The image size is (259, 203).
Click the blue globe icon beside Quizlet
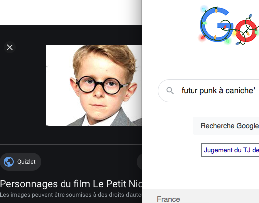pos(9,162)
